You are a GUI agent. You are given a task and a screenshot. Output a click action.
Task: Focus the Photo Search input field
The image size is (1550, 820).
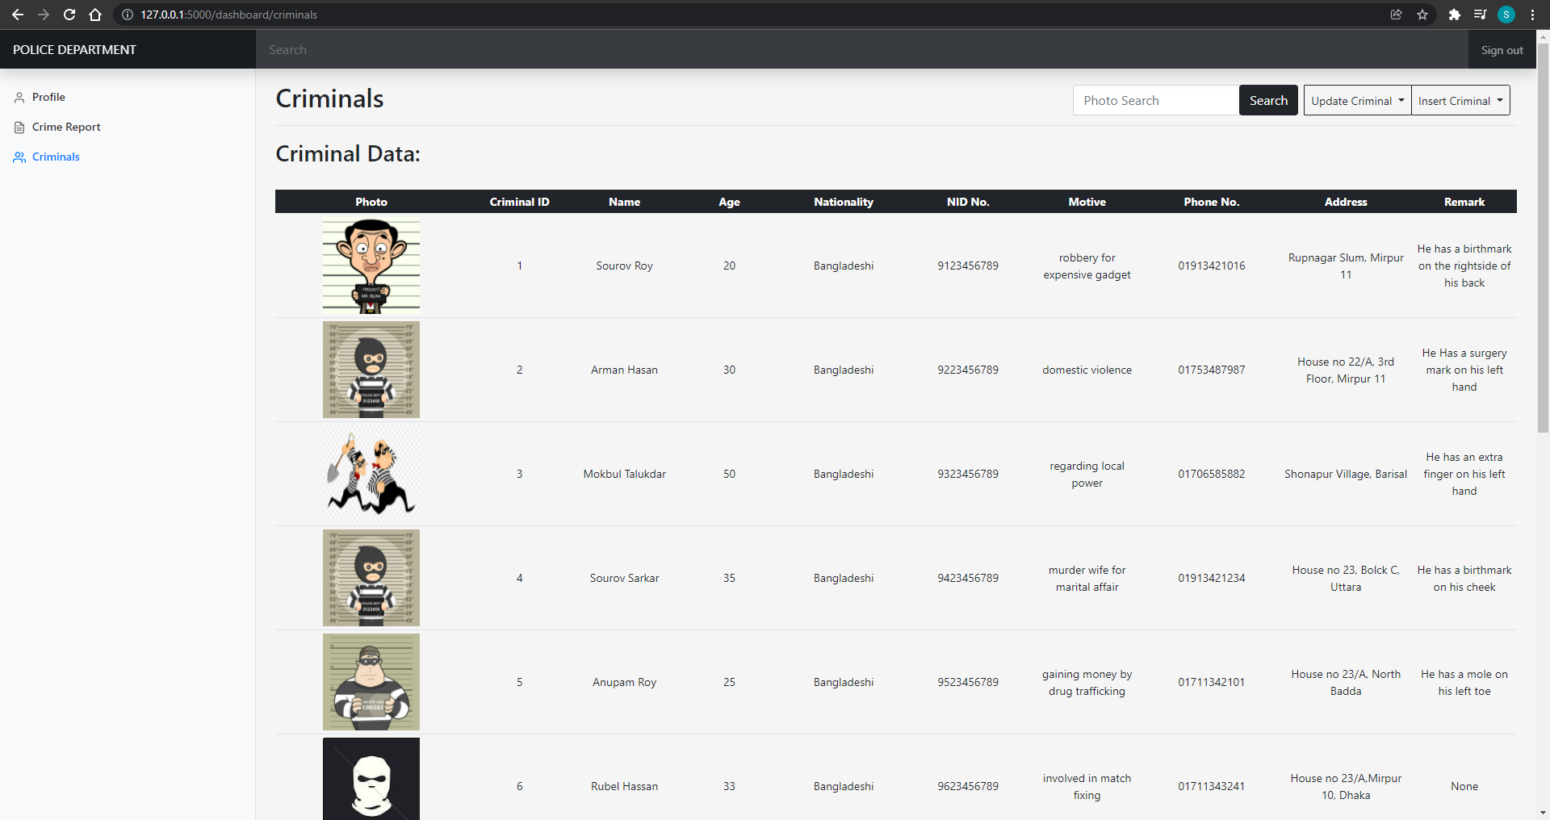pyautogui.click(x=1156, y=101)
